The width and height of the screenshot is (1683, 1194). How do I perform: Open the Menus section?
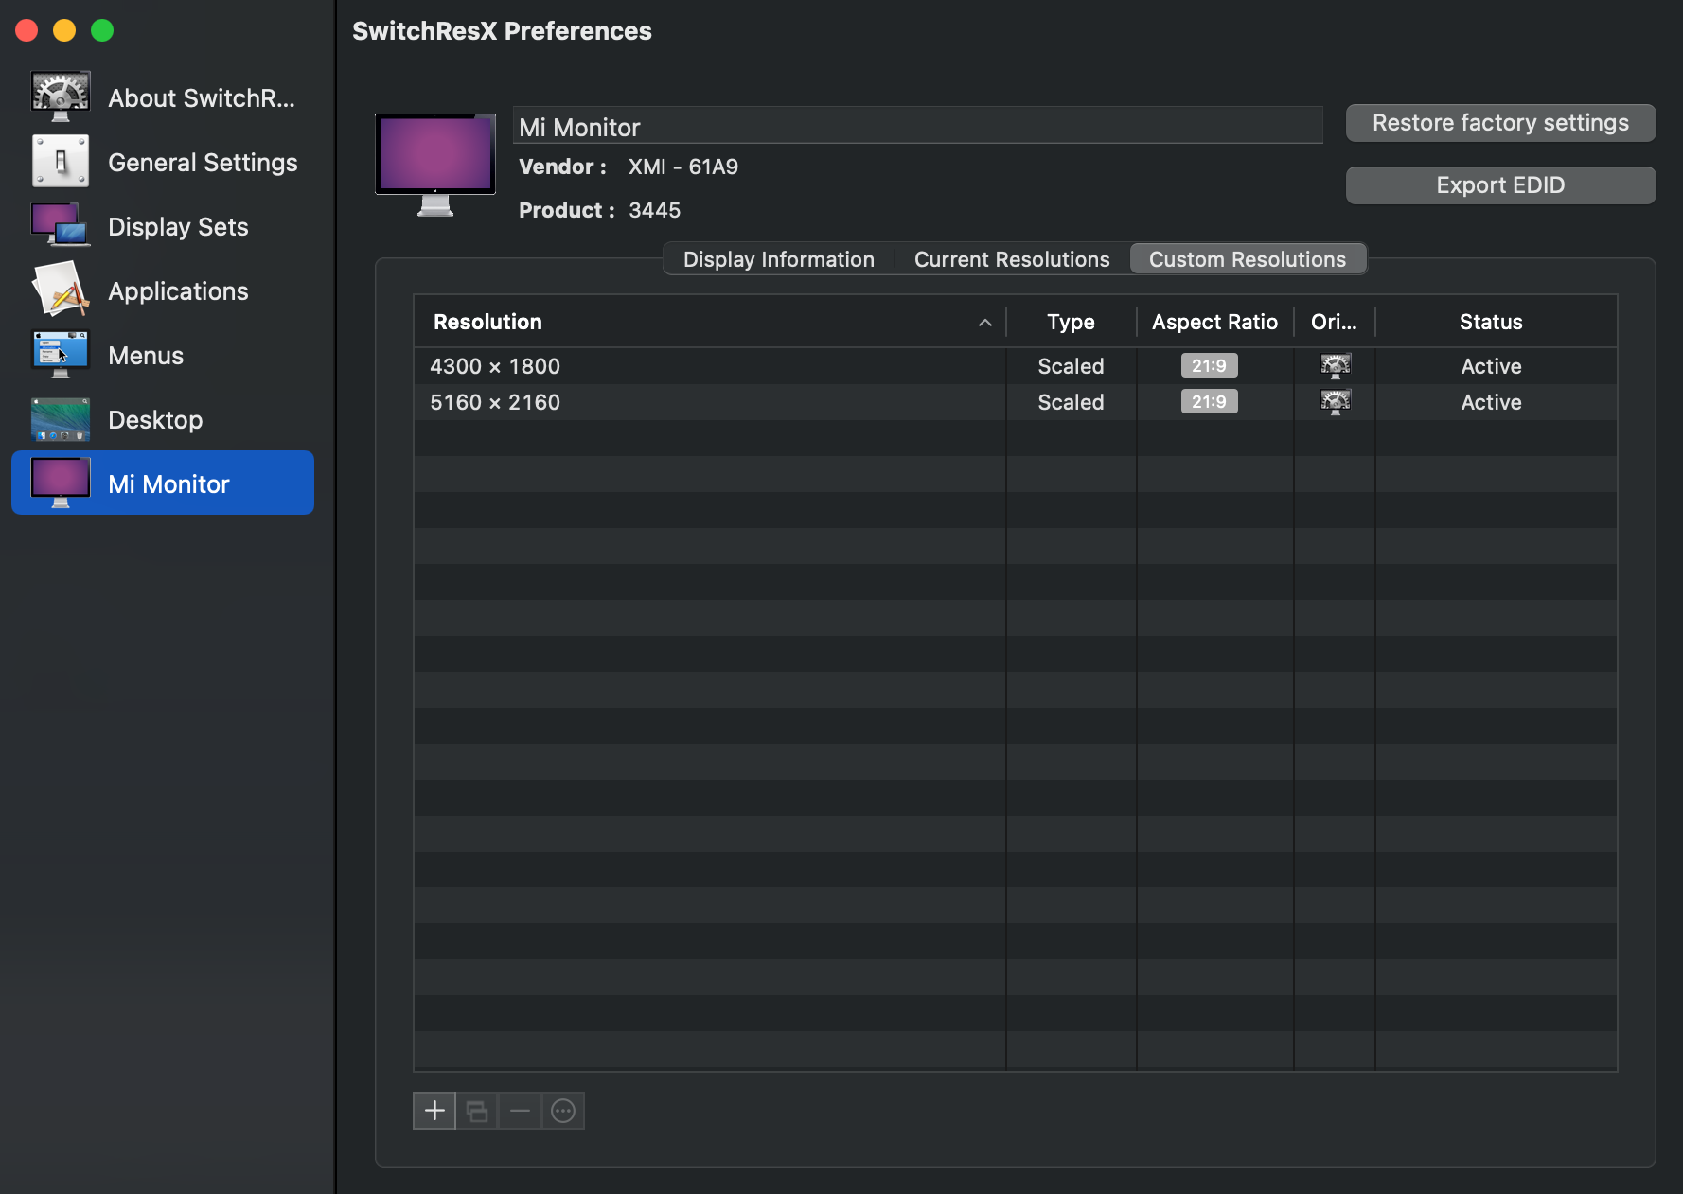[x=145, y=355]
